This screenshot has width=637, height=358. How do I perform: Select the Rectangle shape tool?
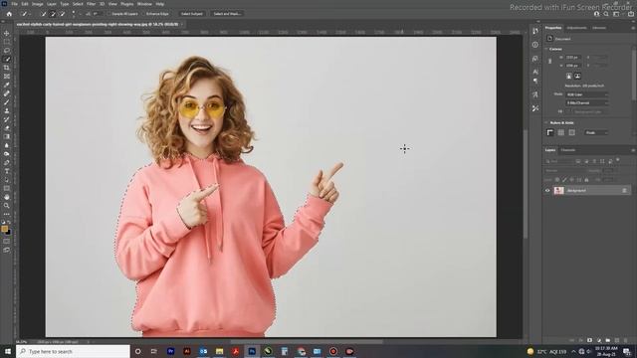coord(7,188)
